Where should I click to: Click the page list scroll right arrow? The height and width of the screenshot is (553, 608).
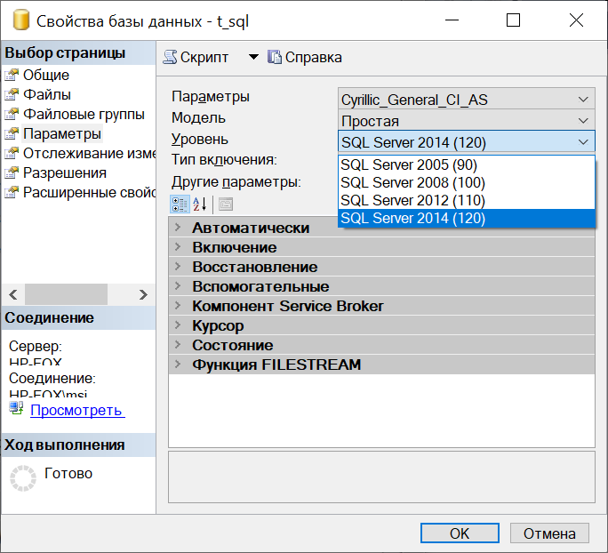[143, 295]
